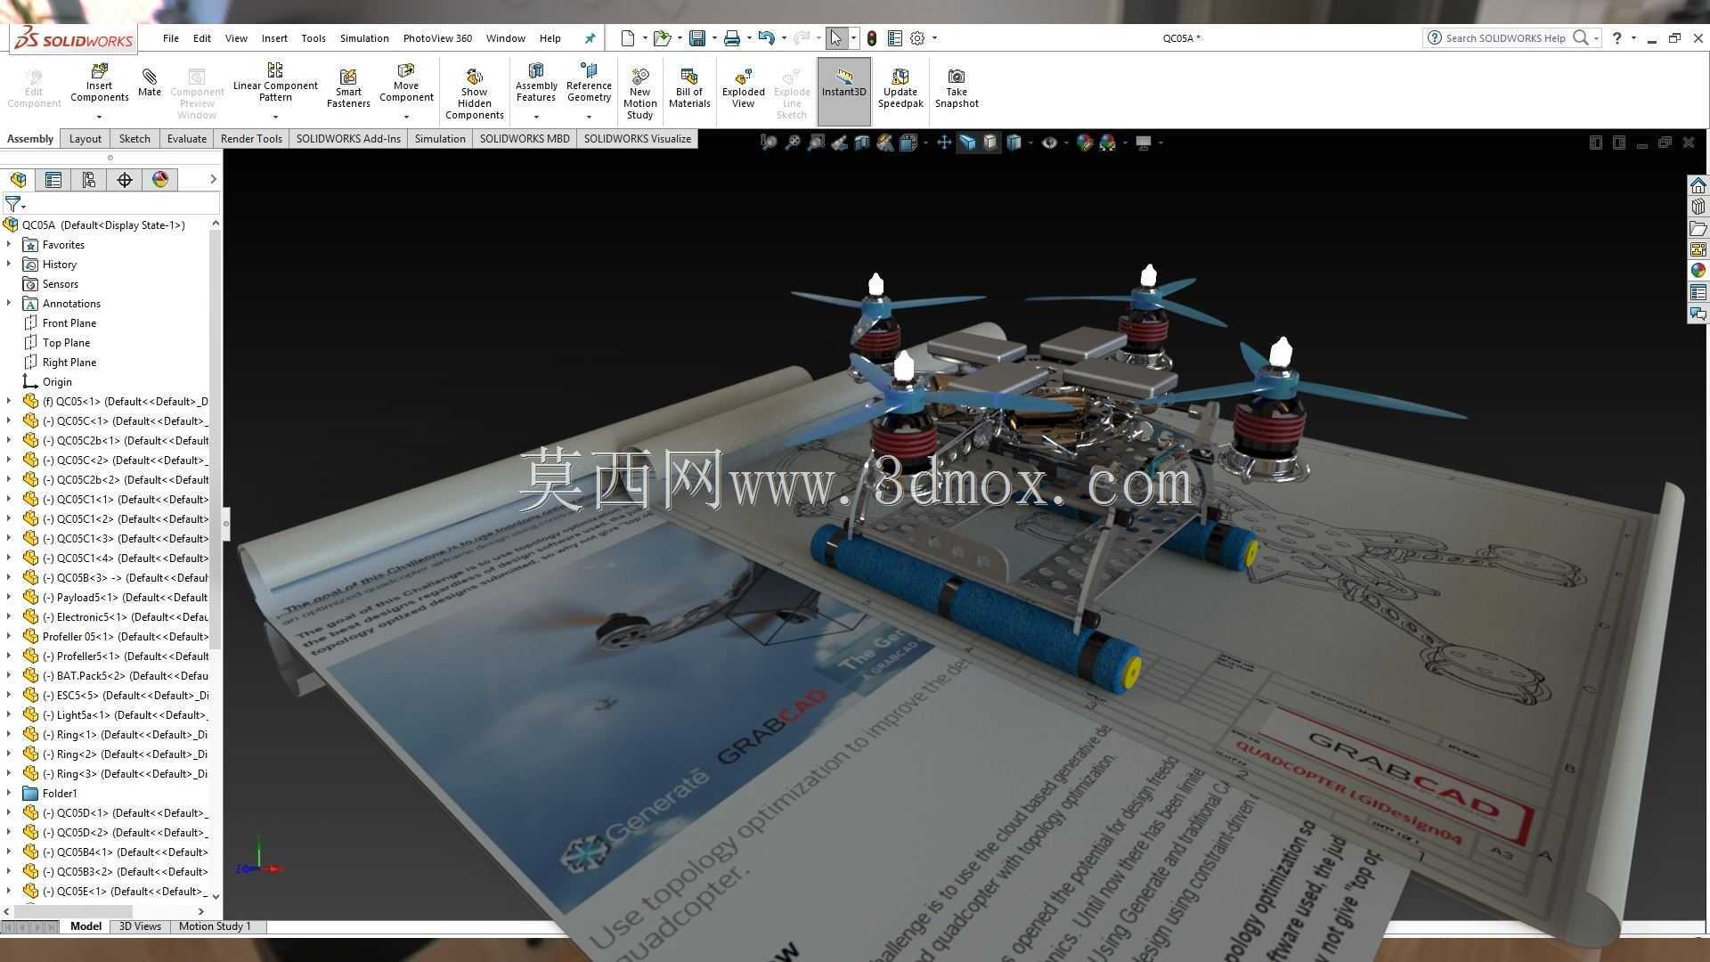Screen dimensions: 1710x962
Task: Click the Save icon
Action: [x=697, y=38]
